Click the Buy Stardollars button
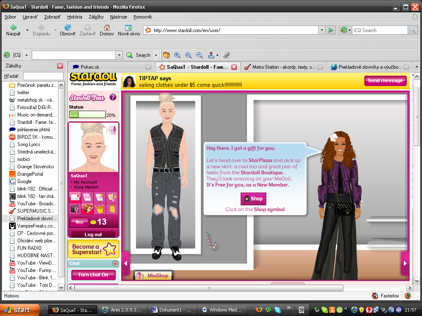Image resolution: width=422 pixels, height=316 pixels. 79,222
